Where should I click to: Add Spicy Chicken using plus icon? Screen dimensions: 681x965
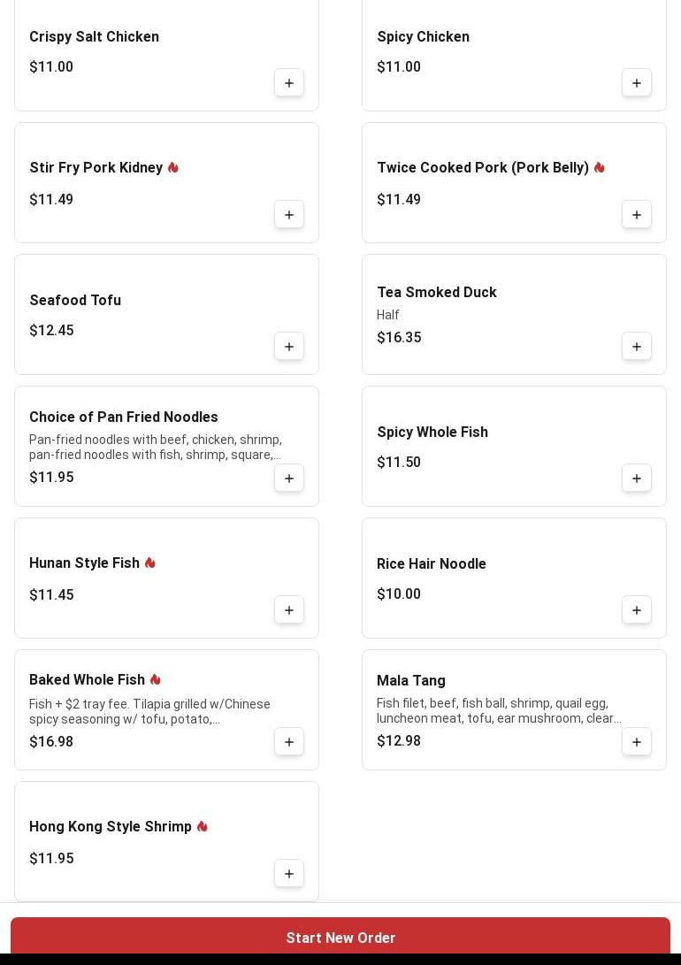coord(637,83)
